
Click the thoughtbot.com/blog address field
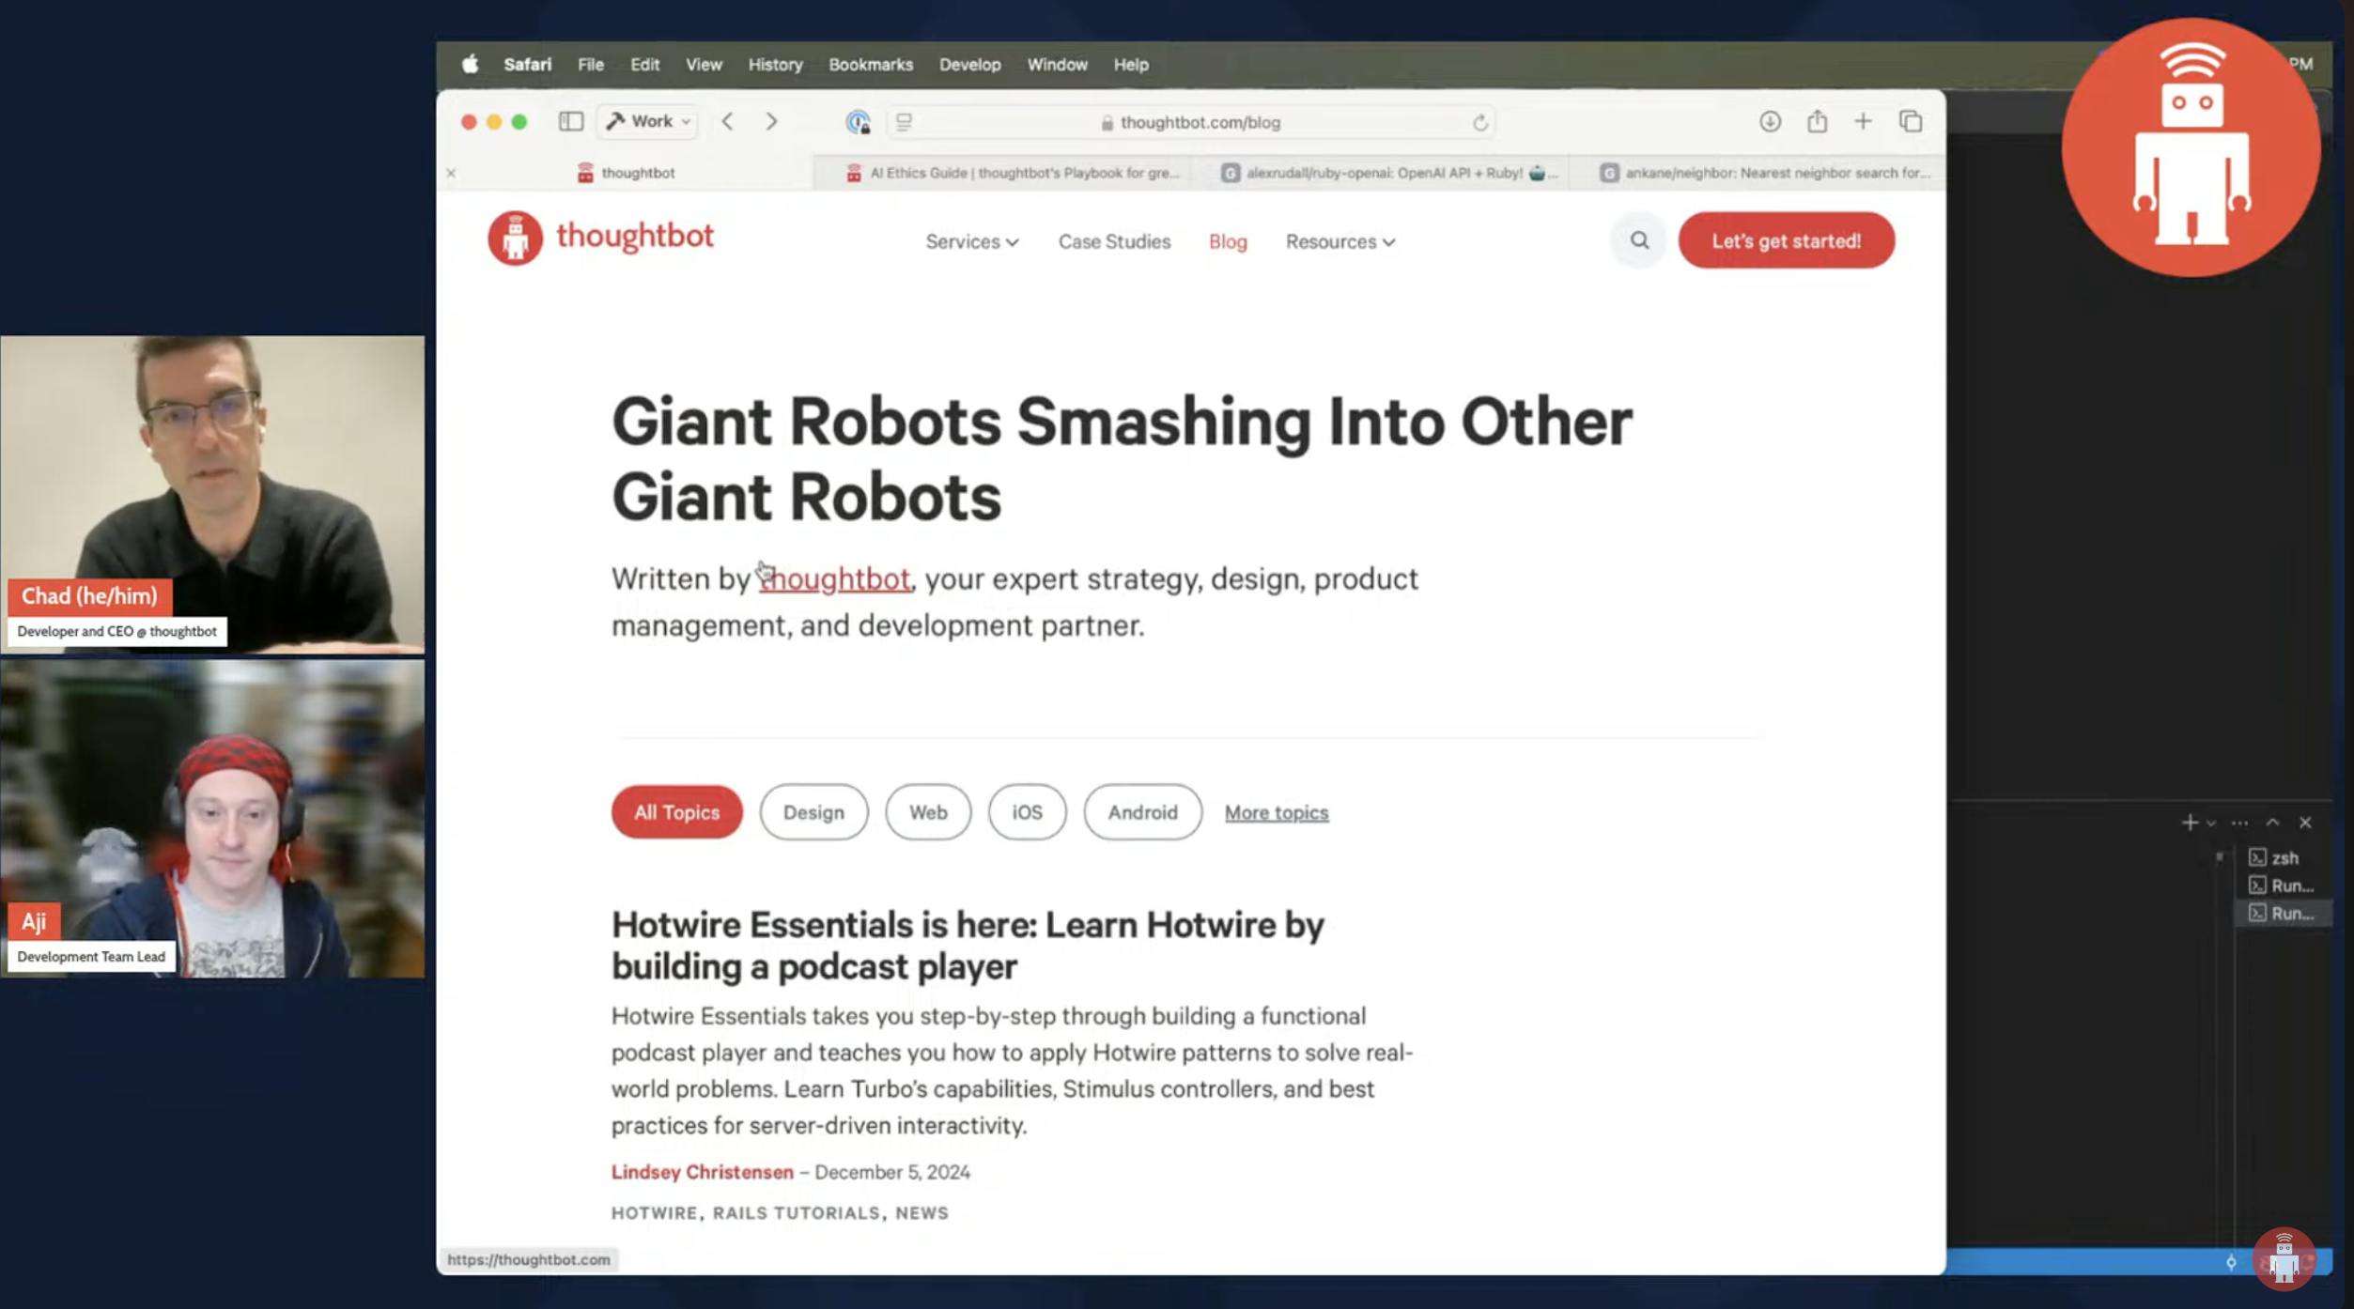click(1190, 122)
